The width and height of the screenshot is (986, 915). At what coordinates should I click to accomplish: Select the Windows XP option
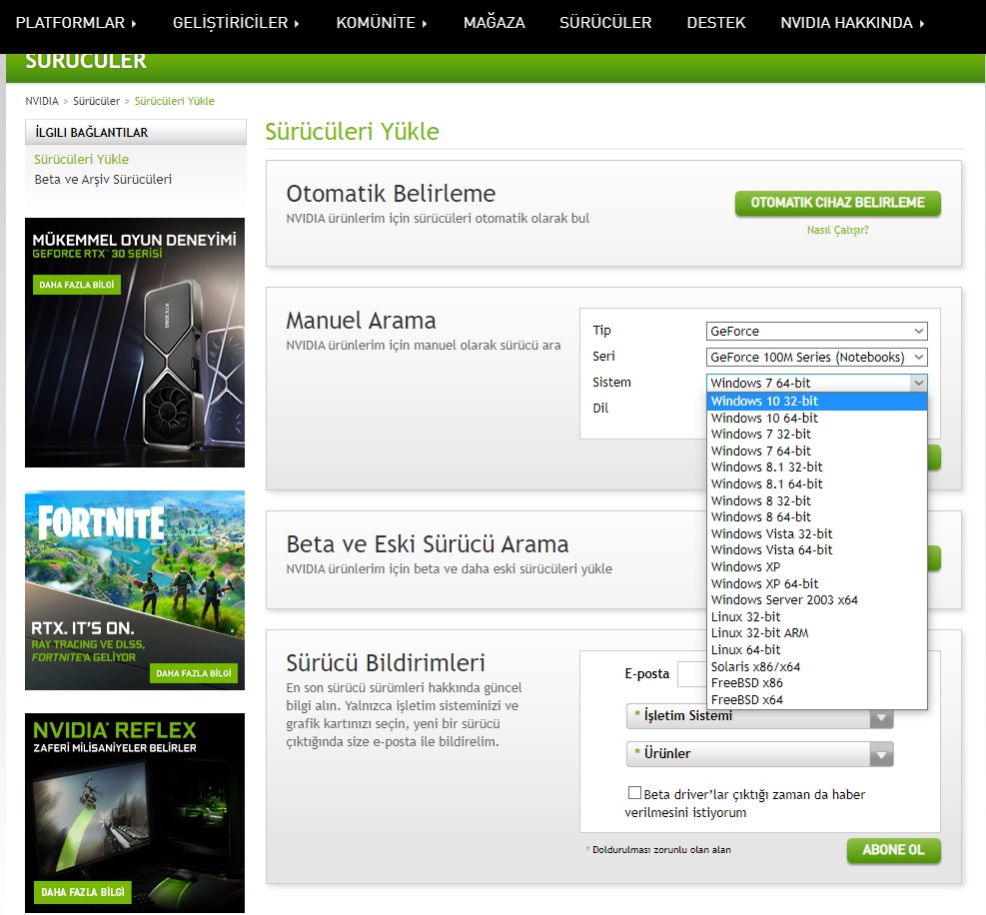817,567
